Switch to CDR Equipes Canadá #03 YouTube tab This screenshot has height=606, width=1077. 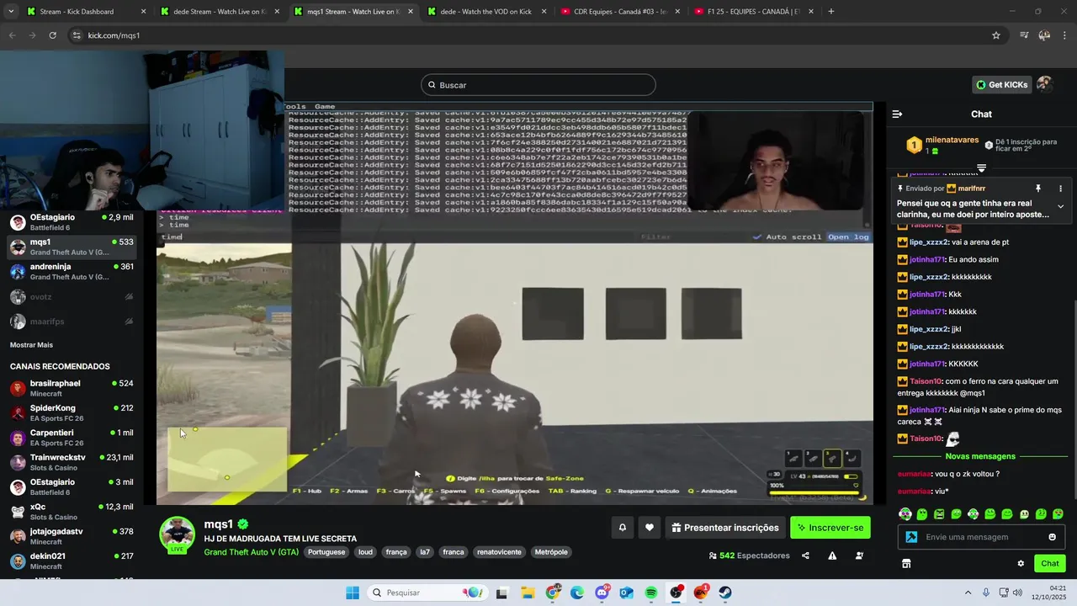pos(620,12)
